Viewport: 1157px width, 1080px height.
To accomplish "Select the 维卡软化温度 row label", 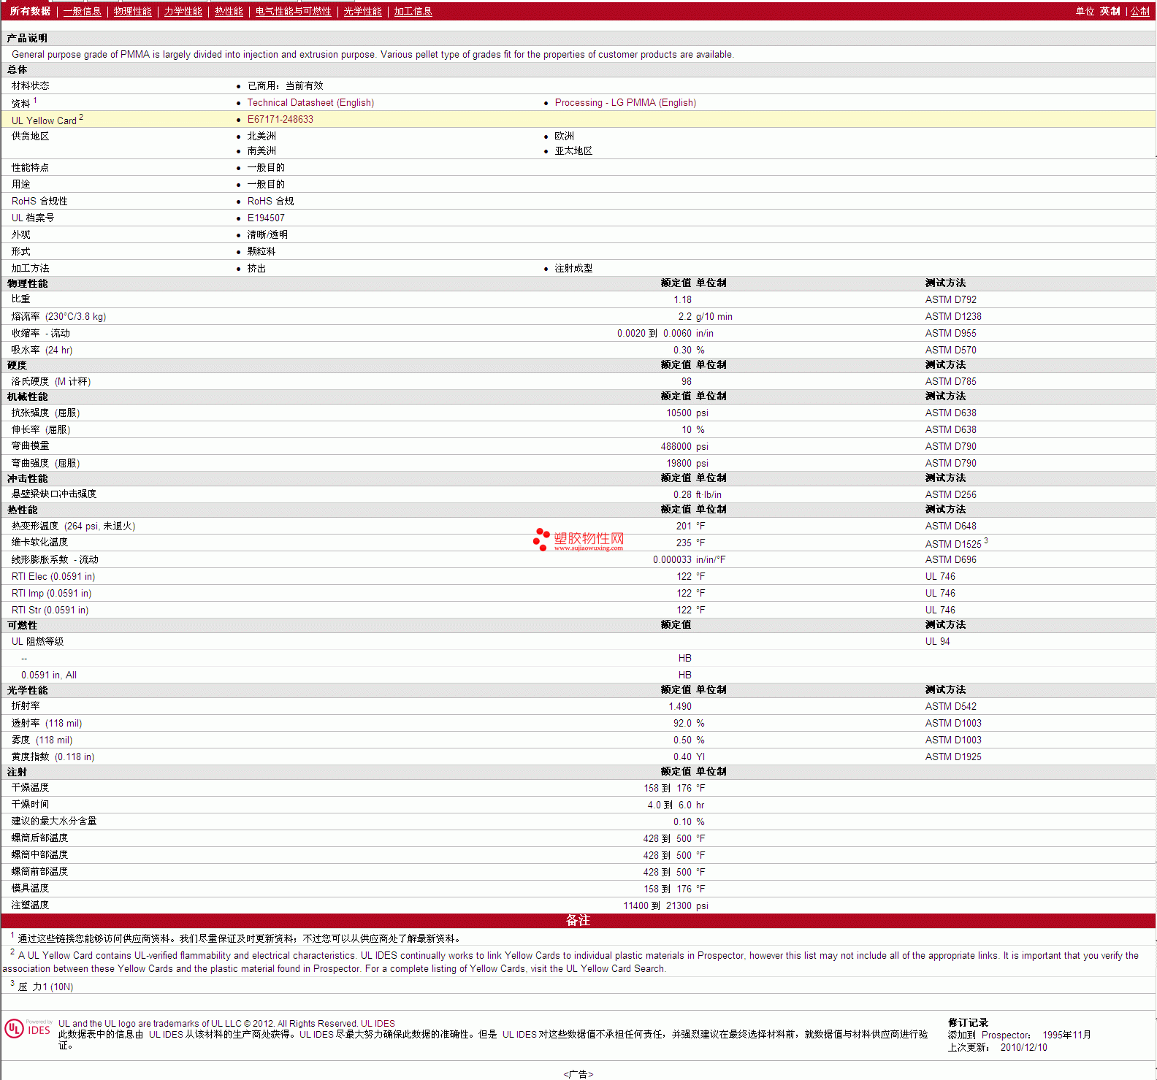I will pyautogui.click(x=39, y=543).
